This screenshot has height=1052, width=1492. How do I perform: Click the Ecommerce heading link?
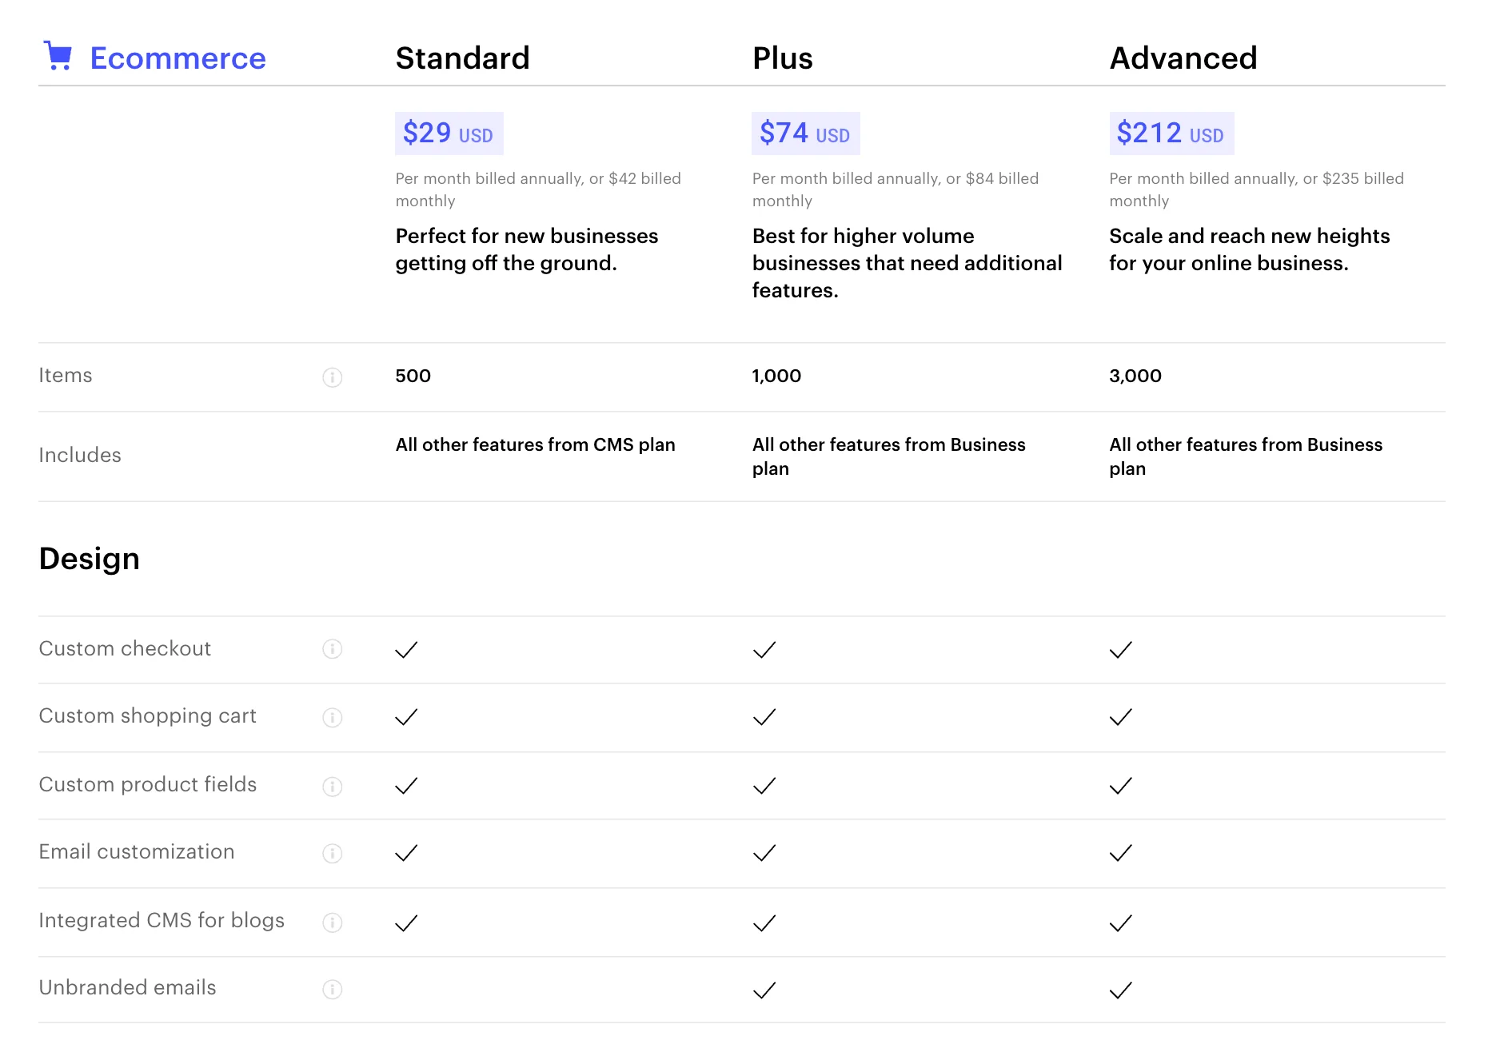178,58
